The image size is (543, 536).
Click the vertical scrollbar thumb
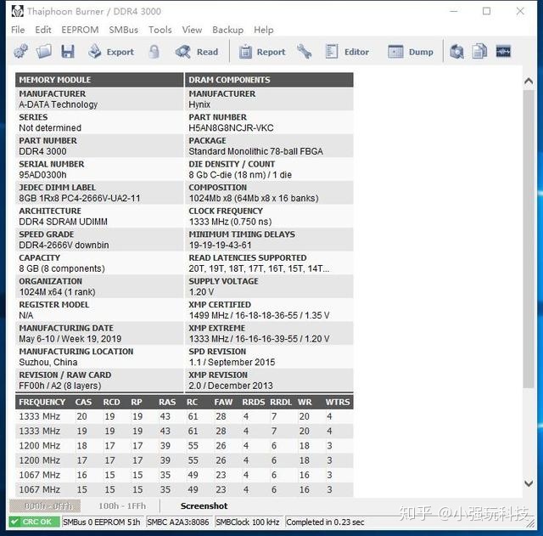[529, 239]
